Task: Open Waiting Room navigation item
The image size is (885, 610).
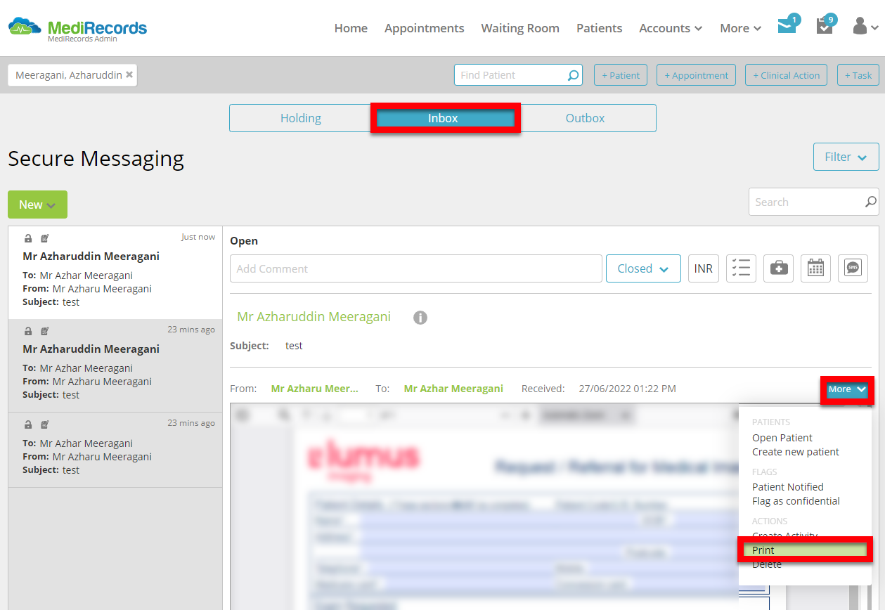Action: pyautogui.click(x=520, y=28)
